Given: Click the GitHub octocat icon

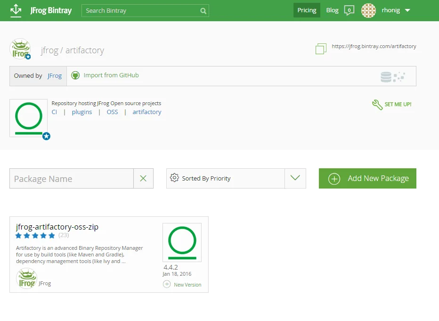Looking at the screenshot, I should click(x=75, y=75).
